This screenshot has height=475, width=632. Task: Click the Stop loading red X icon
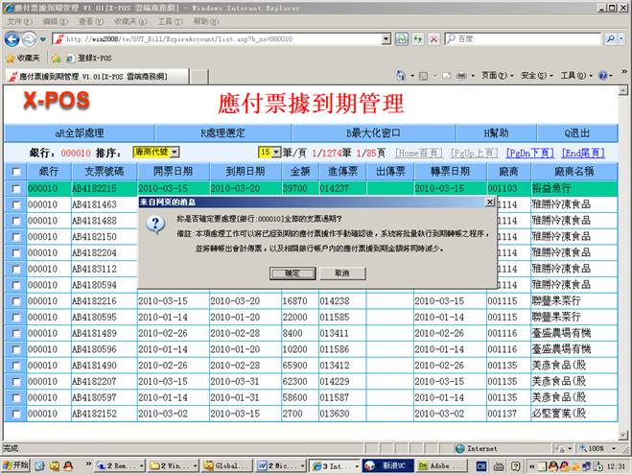(x=433, y=39)
